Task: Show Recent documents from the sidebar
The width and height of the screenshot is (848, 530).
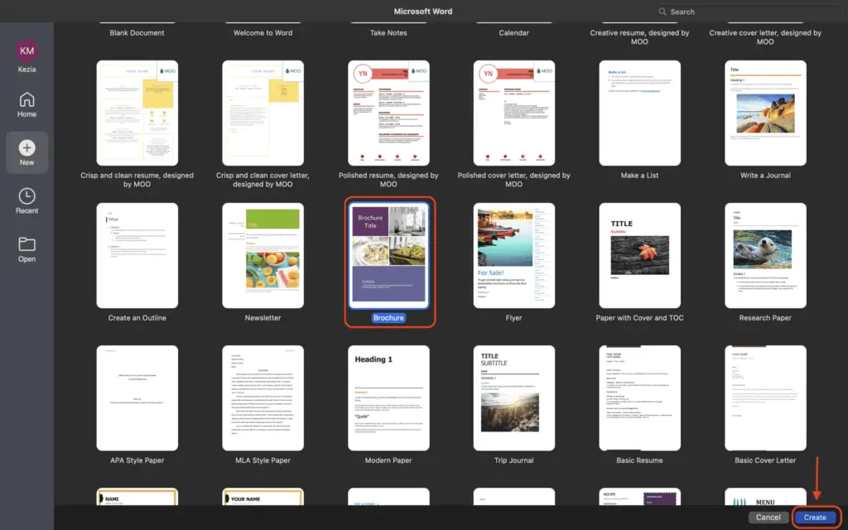Action: pyautogui.click(x=26, y=200)
